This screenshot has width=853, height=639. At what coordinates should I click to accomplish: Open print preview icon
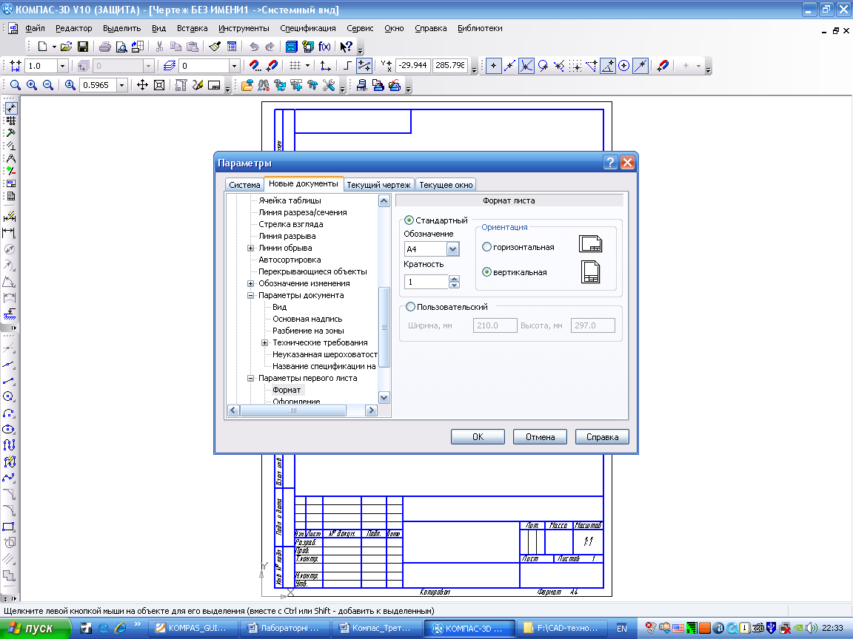pyautogui.click(x=121, y=47)
